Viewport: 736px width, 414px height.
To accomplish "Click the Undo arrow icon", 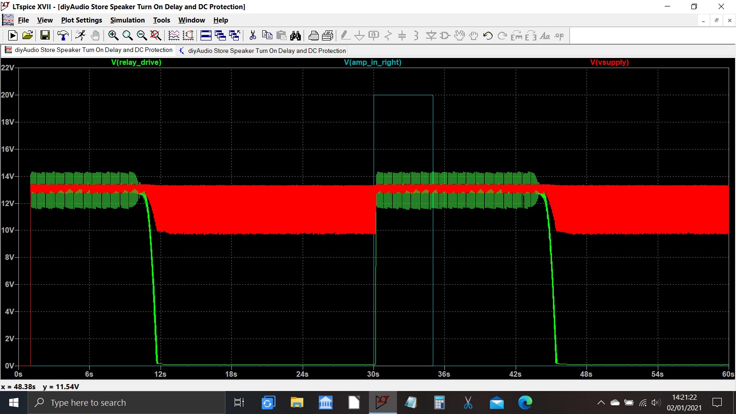I will 488,35.
